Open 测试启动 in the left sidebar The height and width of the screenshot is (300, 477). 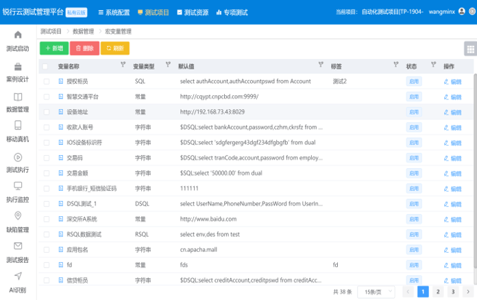(18, 41)
